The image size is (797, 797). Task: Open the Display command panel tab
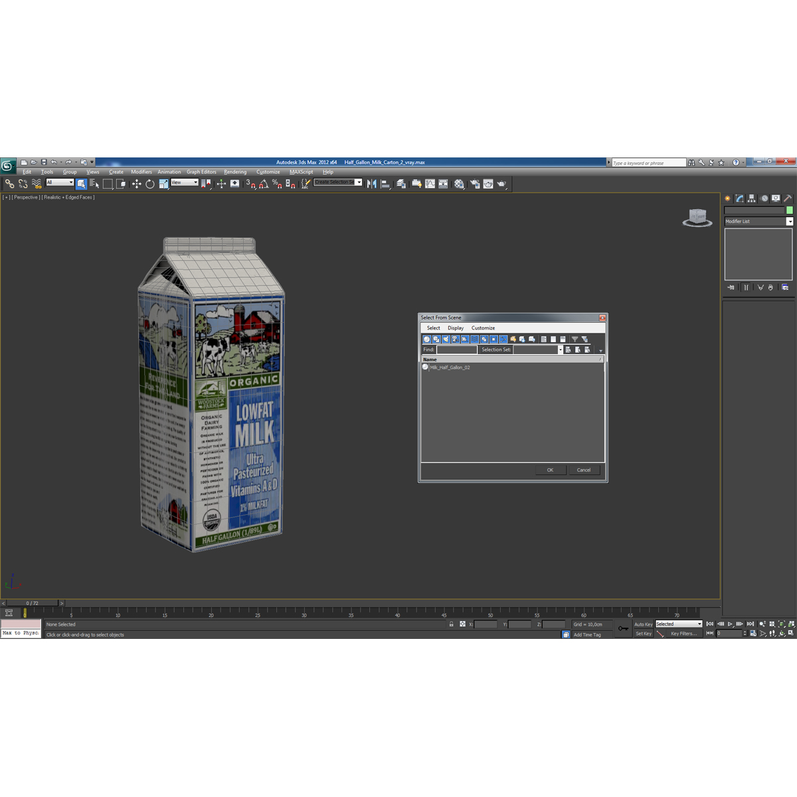pyautogui.click(x=776, y=198)
